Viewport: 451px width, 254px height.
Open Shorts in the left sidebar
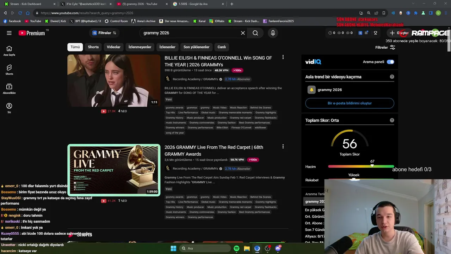9,70
